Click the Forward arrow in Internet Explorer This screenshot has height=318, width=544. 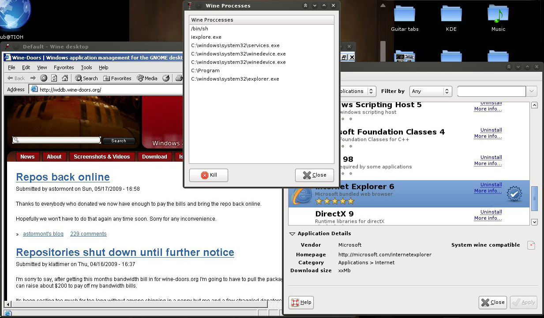[x=33, y=78]
